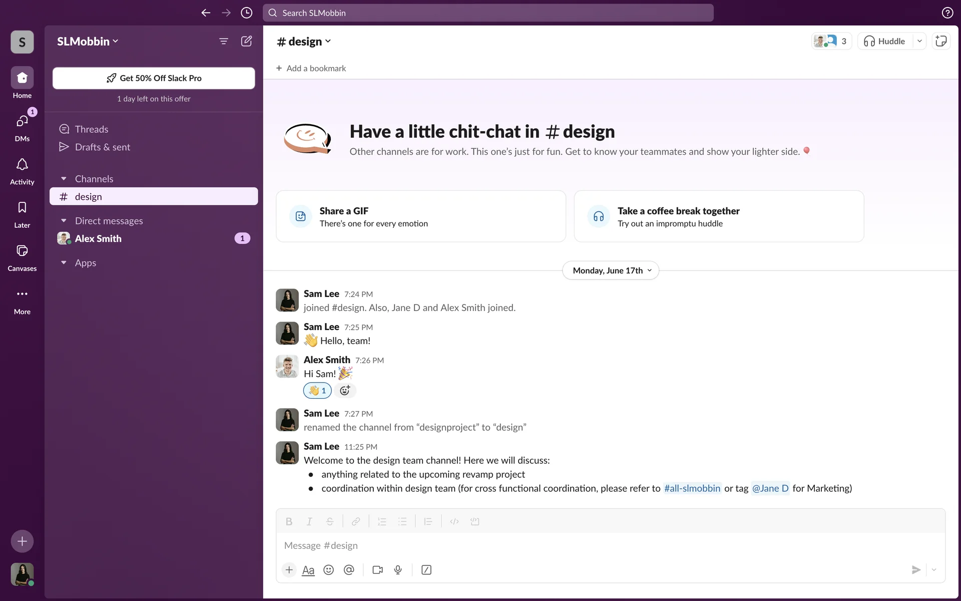Open Drafts & sent
Viewport: 961px width, 601px height.
102,147
